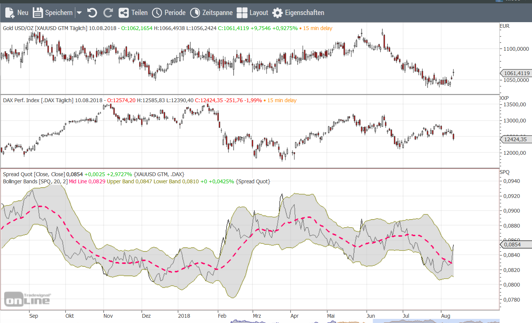Select the DAX Perf. Index legend
The height and width of the screenshot is (323, 532).
tap(38, 100)
